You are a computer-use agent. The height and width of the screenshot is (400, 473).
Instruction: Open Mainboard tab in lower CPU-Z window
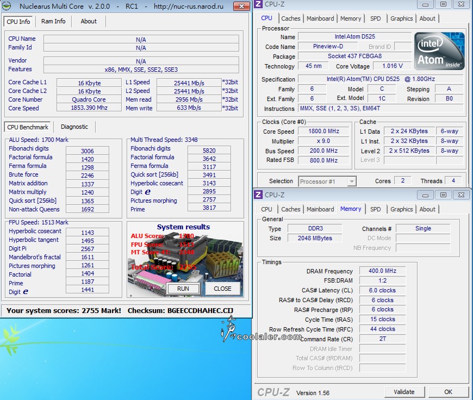320,209
